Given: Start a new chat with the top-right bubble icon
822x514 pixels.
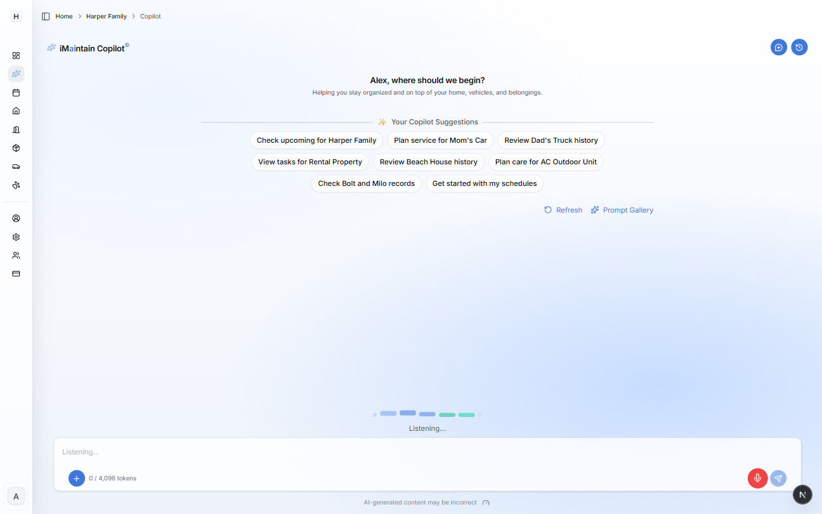Looking at the screenshot, I should 779,47.
